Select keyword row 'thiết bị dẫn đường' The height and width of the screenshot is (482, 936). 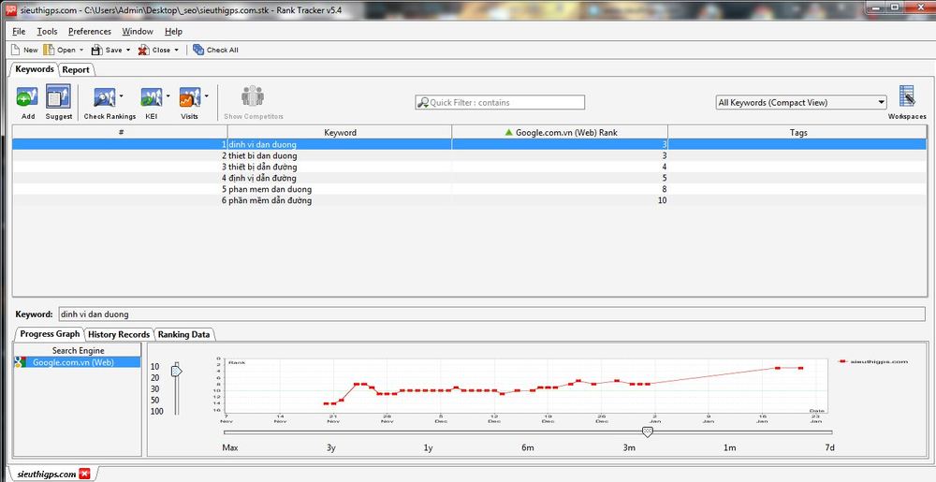click(x=469, y=167)
